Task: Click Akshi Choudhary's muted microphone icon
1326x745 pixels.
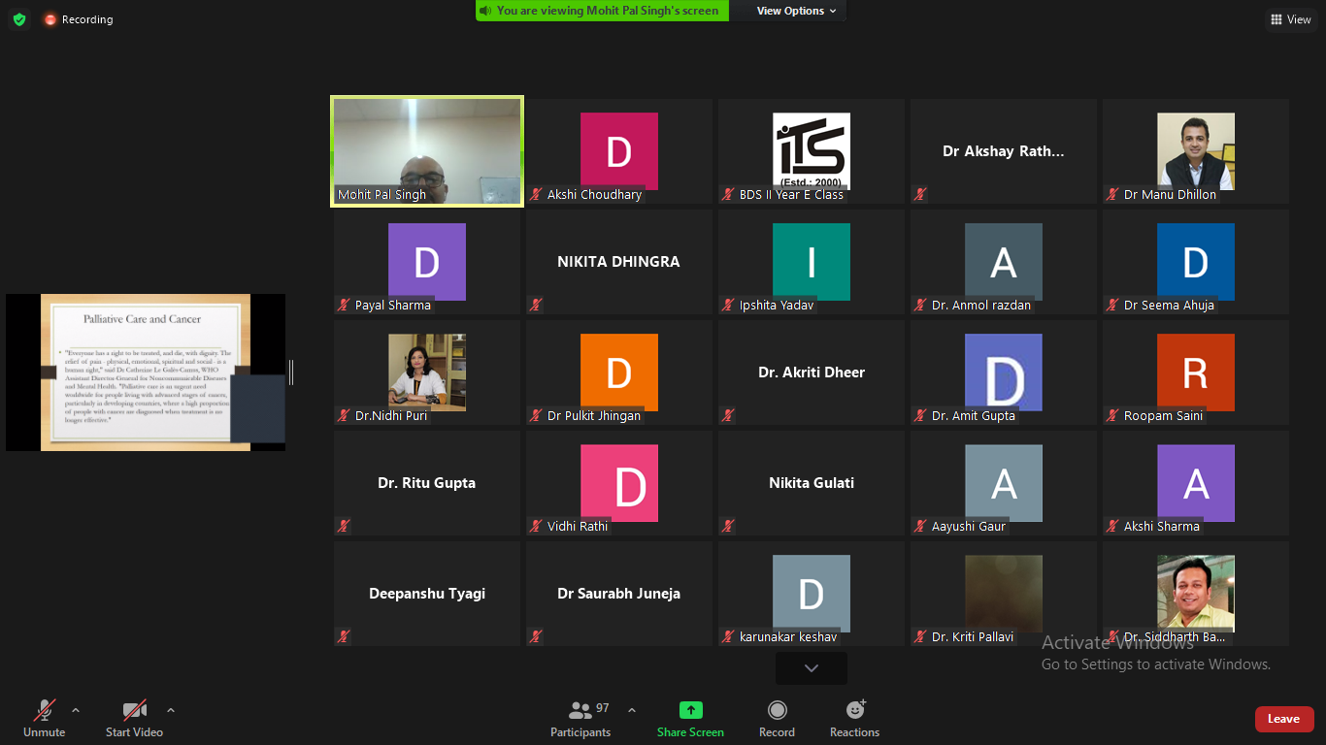Action: [x=536, y=195]
